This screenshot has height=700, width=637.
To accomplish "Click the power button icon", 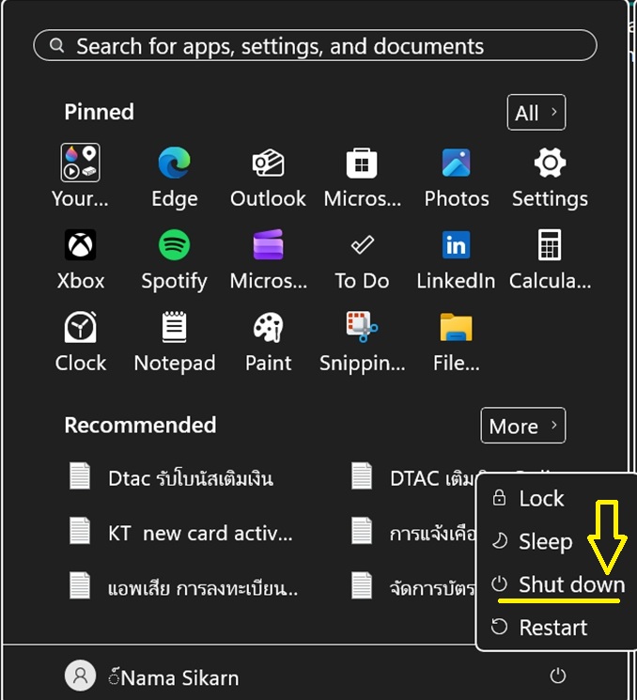I will (557, 676).
